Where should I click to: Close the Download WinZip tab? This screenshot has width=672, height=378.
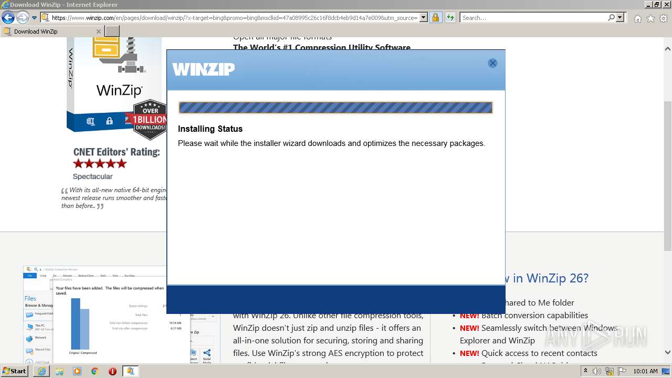(98, 31)
